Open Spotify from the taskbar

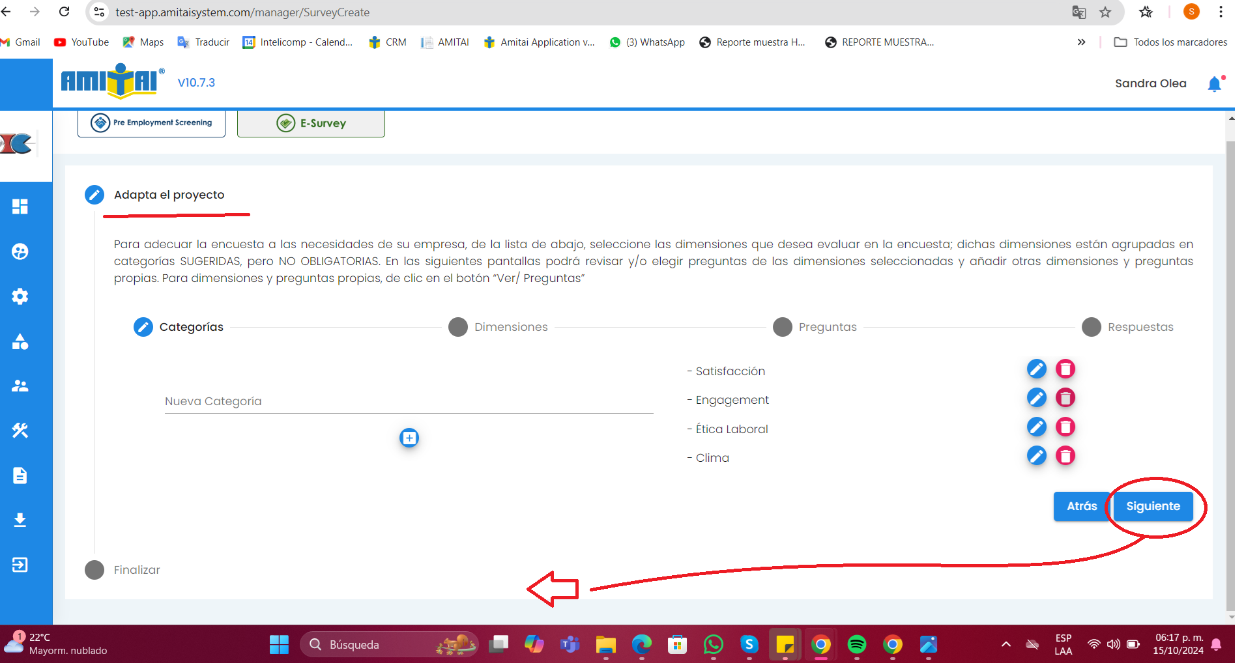(856, 645)
